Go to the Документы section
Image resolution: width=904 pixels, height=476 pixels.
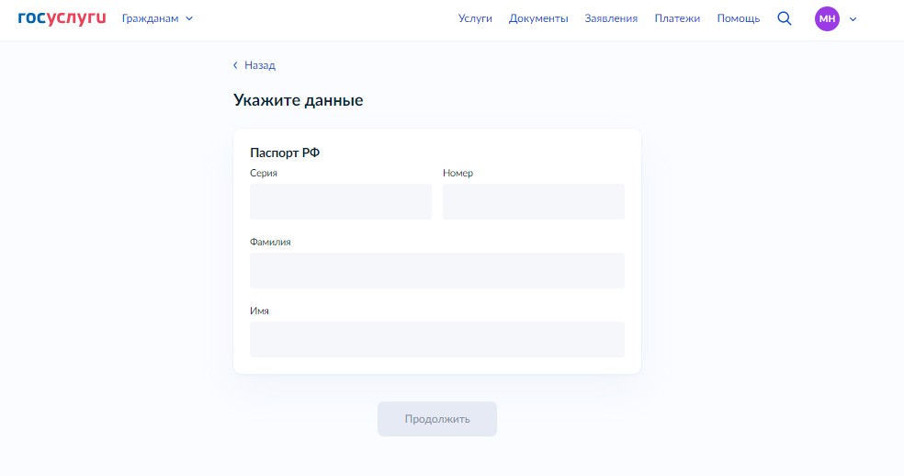(x=538, y=18)
